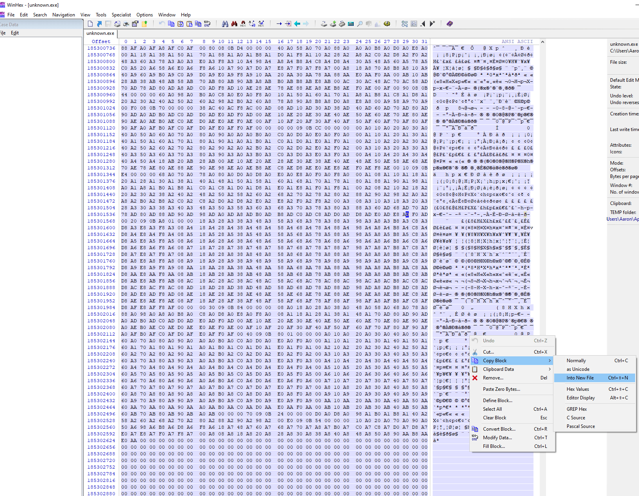
Task: Click the Find Text binoculars icon
Action: pyautogui.click(x=225, y=24)
